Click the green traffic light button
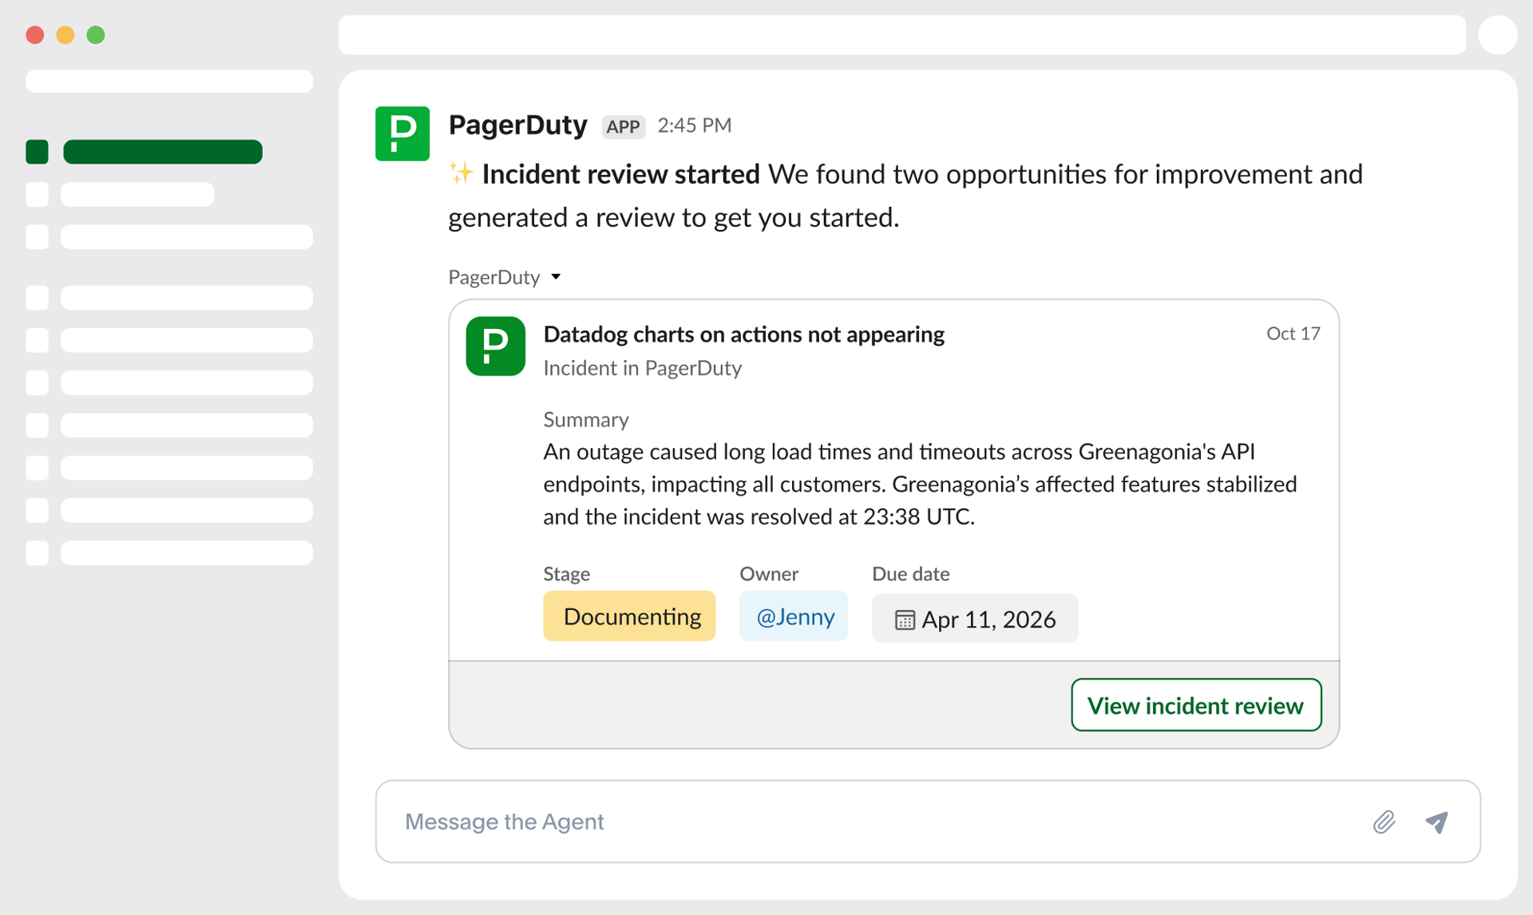 pos(95,35)
